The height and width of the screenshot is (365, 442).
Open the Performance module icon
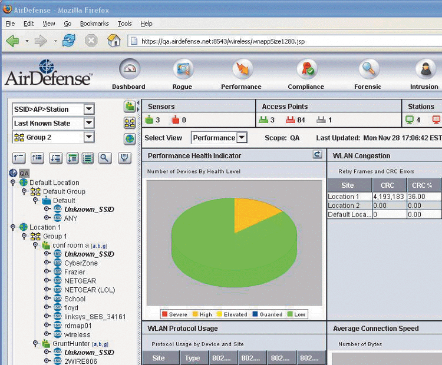coord(242,69)
